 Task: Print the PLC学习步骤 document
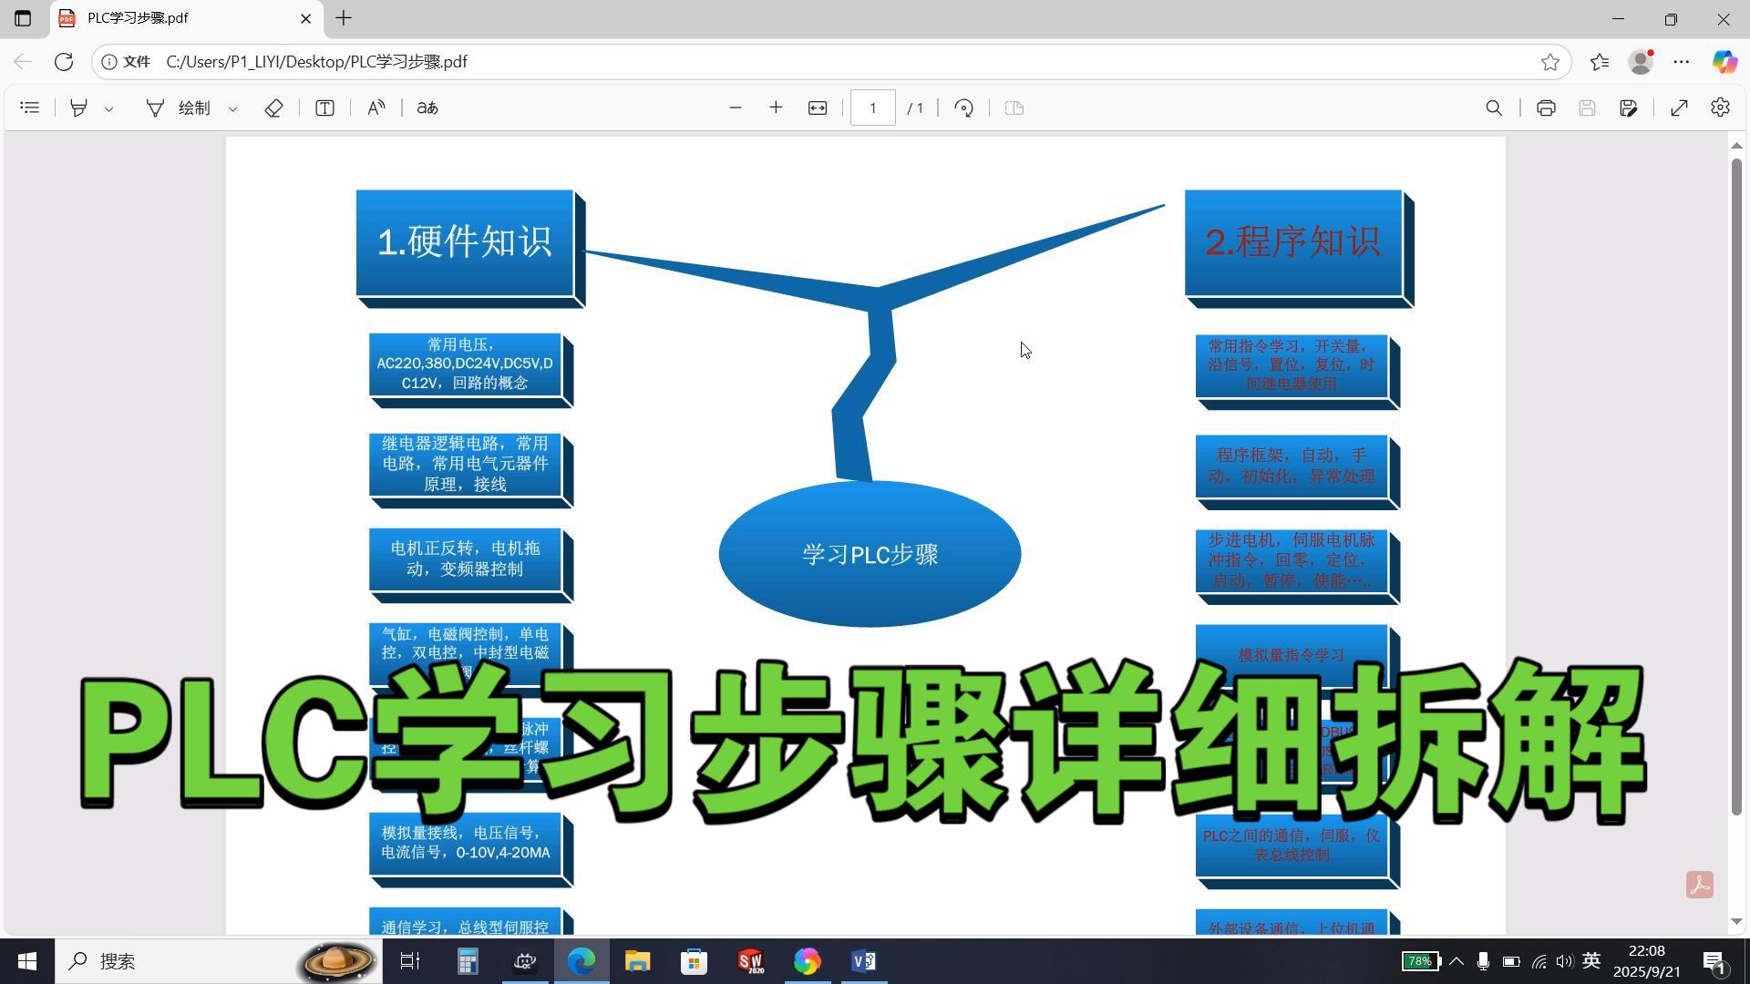tap(1547, 108)
